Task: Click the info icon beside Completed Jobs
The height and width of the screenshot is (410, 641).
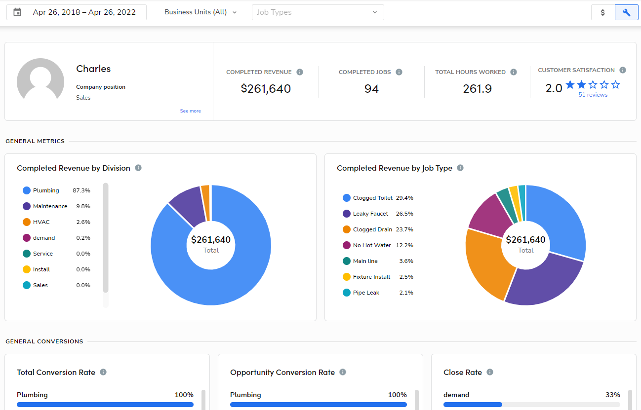Action: 400,72
